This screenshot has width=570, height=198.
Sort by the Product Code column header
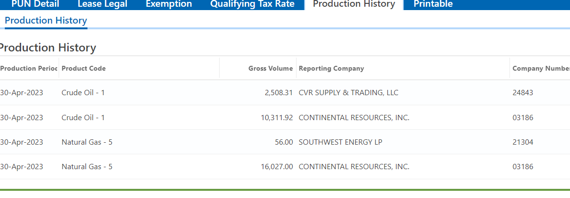[x=84, y=68]
